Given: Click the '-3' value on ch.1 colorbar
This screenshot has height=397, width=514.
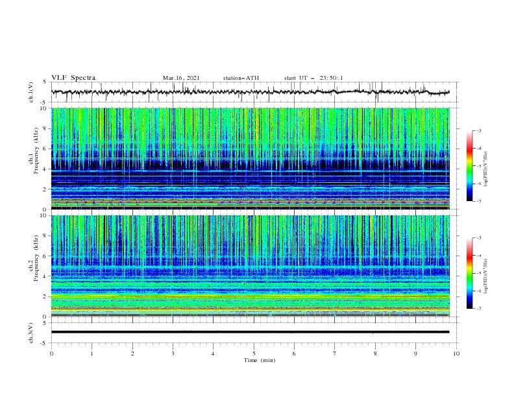Looking at the screenshot, I should (478, 130).
